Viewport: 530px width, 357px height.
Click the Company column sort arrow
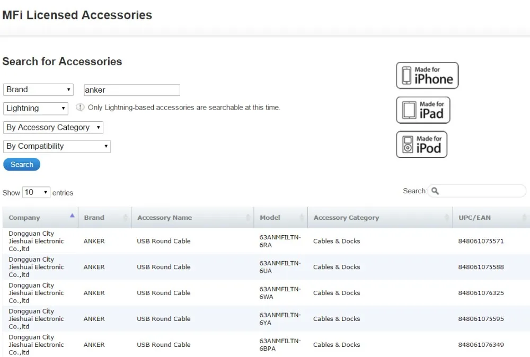pyautogui.click(x=72, y=216)
